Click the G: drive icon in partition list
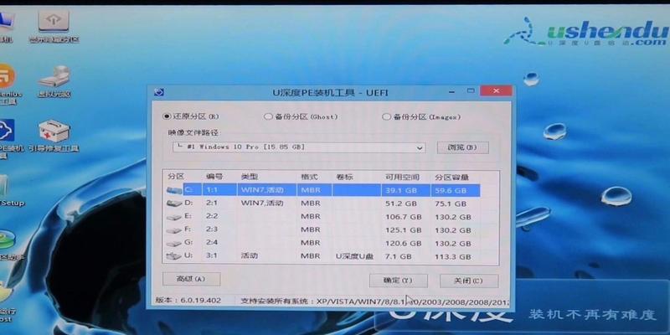Viewport: 670px width, 335px height. pyautogui.click(x=173, y=243)
